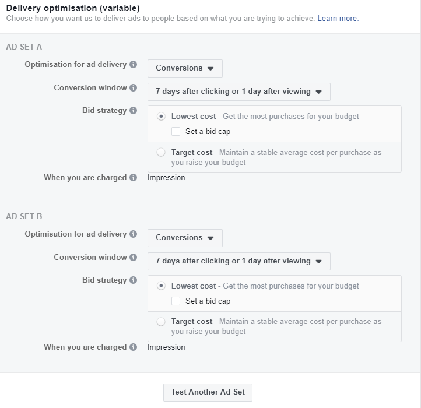Tick 'Set a bid cap' checkbox in Ad Set B
The height and width of the screenshot is (408, 421).
coord(176,301)
